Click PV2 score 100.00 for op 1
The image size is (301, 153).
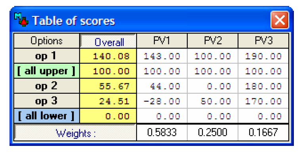[x=213, y=56]
